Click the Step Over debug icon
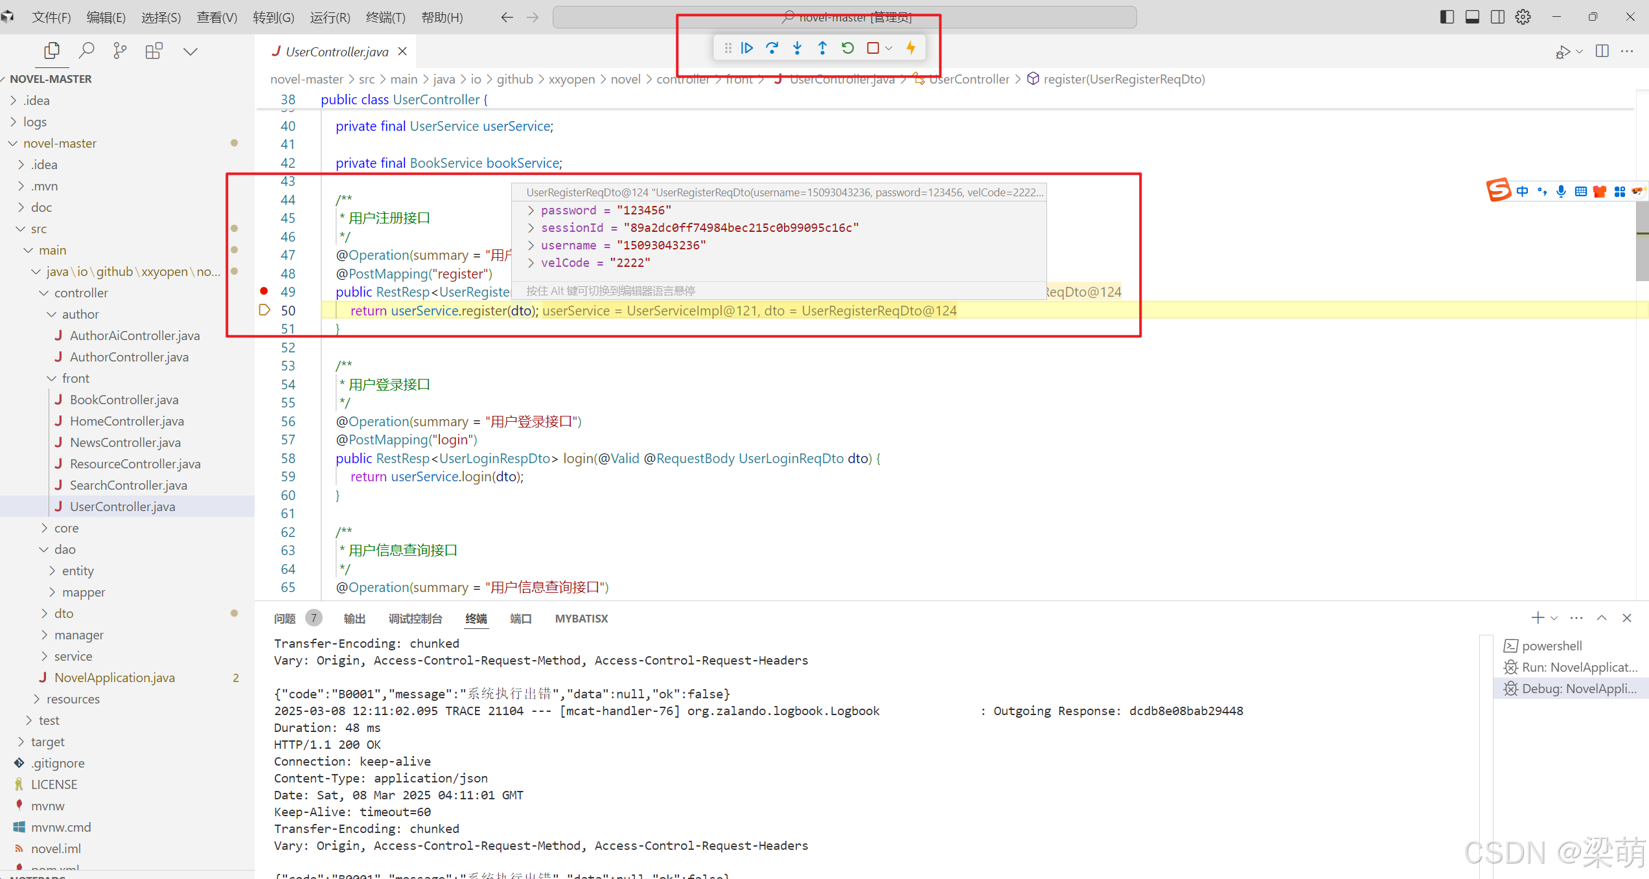The width and height of the screenshot is (1649, 879). (x=772, y=48)
